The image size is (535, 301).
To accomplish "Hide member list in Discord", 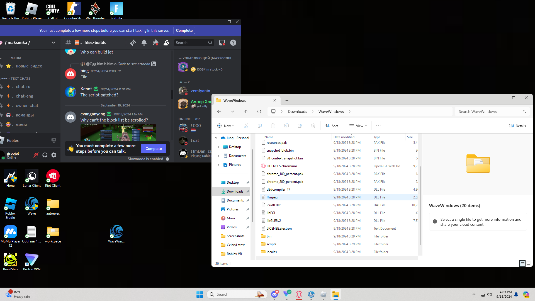I will [166, 43].
